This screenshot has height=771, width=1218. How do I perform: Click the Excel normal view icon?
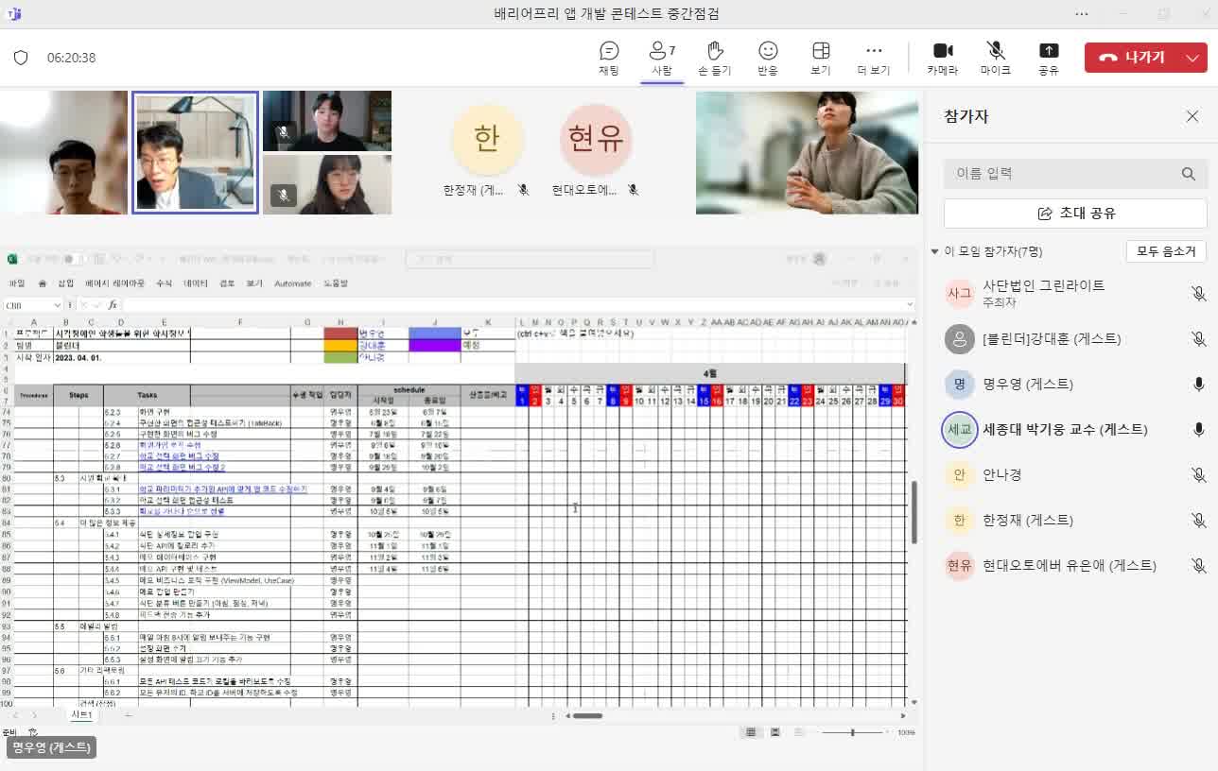pos(751,732)
